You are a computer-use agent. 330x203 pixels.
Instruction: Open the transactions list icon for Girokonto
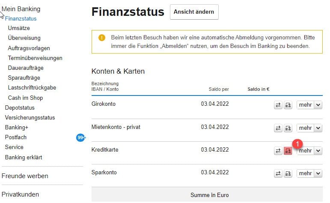[288, 105]
